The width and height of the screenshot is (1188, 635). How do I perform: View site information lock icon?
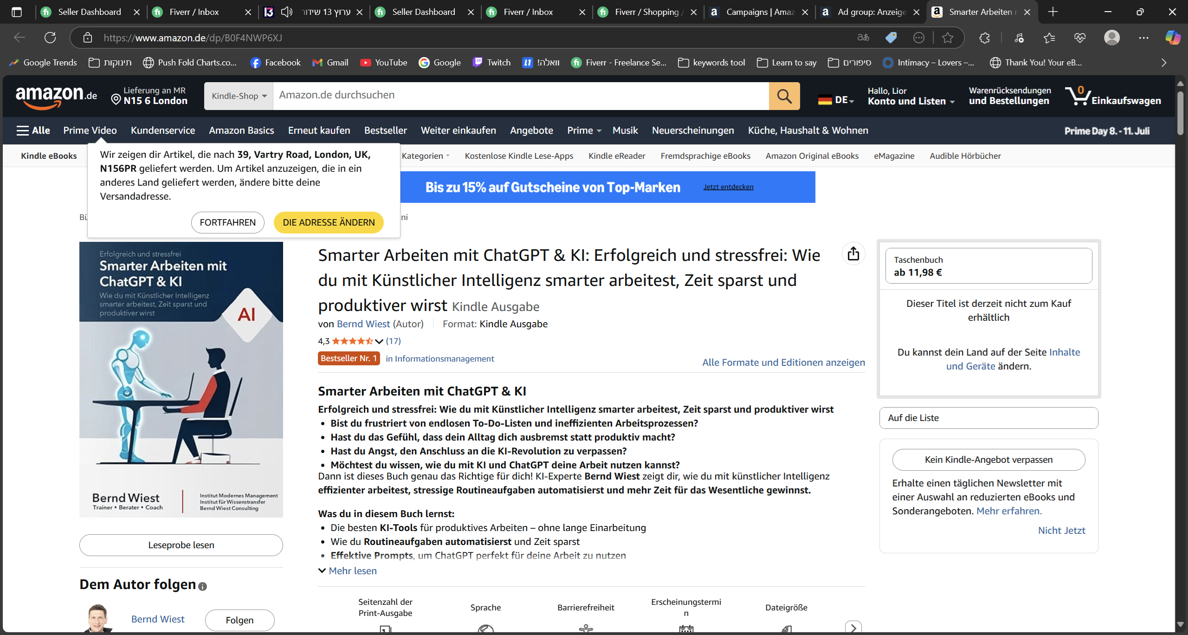[x=88, y=38]
